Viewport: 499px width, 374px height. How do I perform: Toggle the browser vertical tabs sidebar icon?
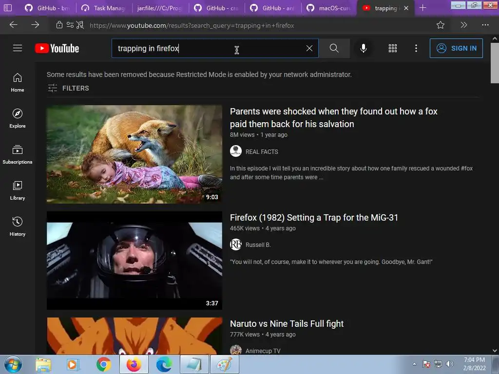(x=8, y=8)
